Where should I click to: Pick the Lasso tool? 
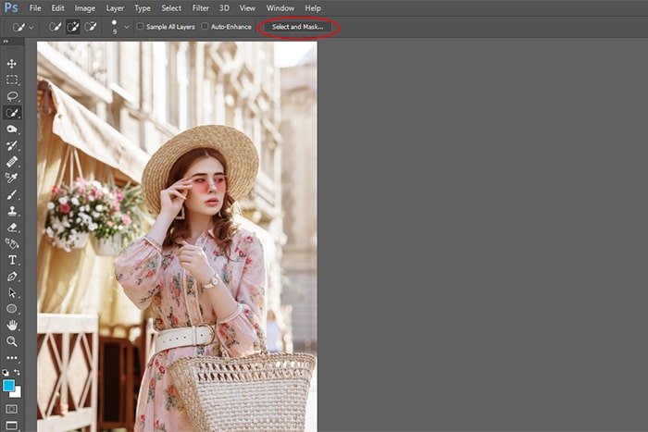[x=12, y=96]
